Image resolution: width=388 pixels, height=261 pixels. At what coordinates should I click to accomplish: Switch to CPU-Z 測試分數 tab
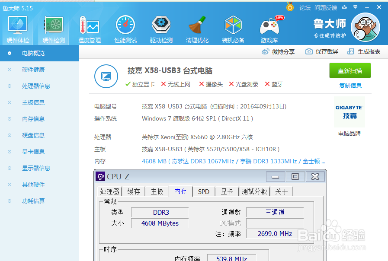254,191
